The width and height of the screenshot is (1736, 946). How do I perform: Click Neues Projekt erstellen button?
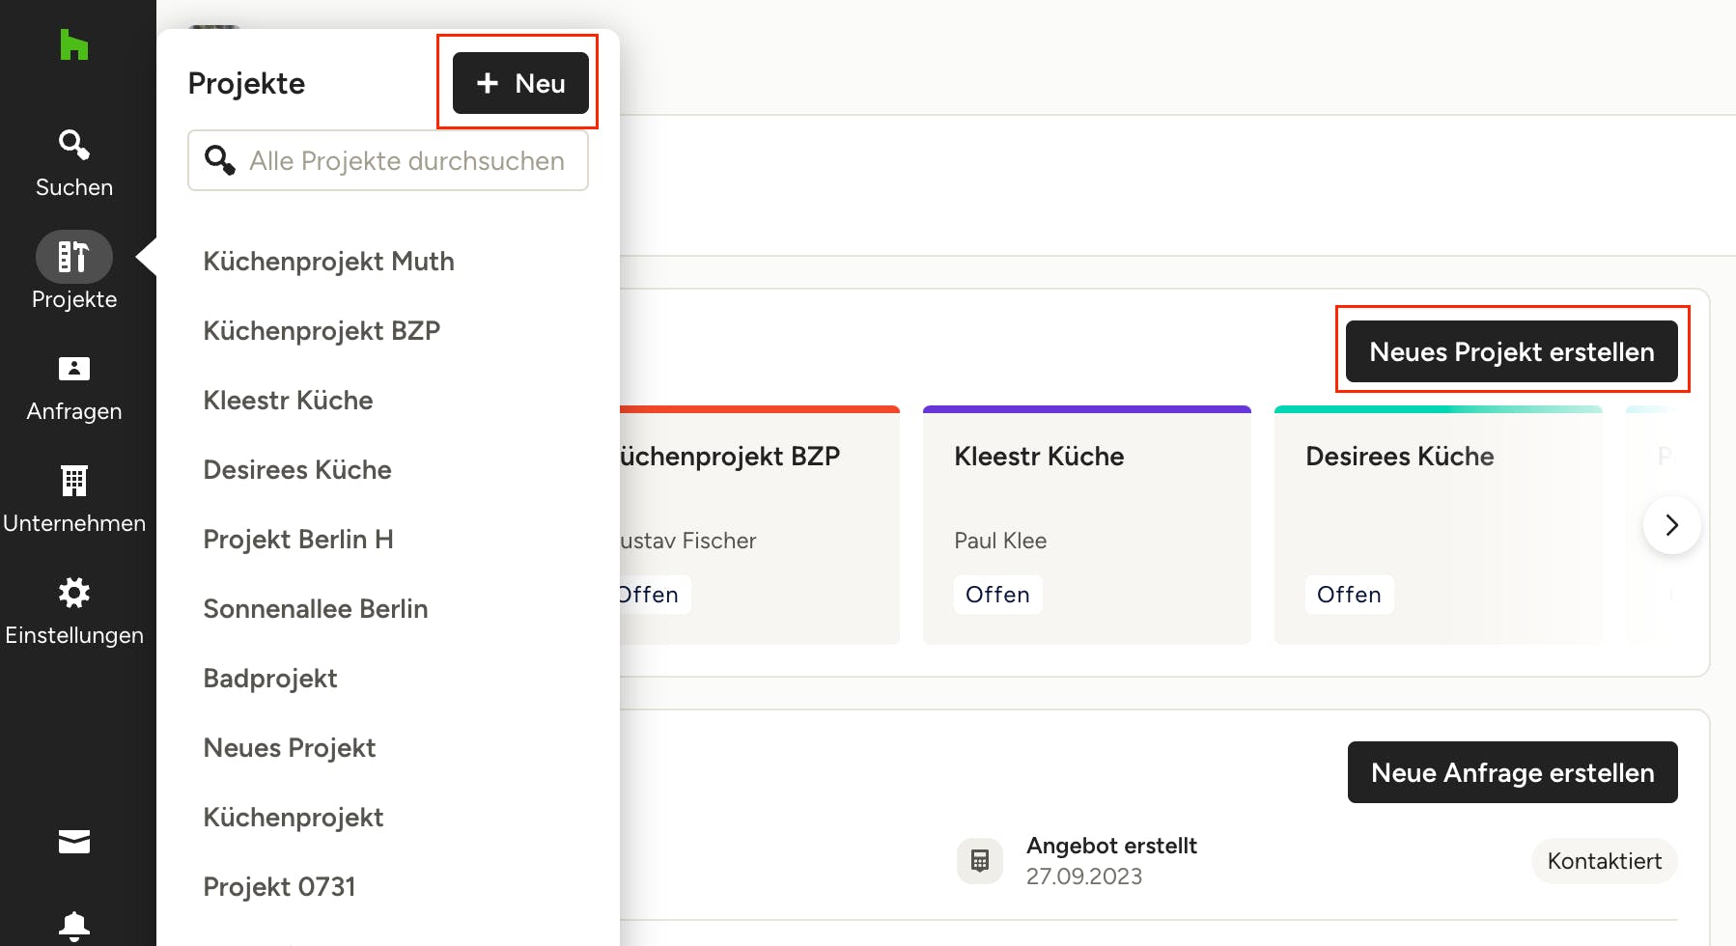click(x=1512, y=351)
